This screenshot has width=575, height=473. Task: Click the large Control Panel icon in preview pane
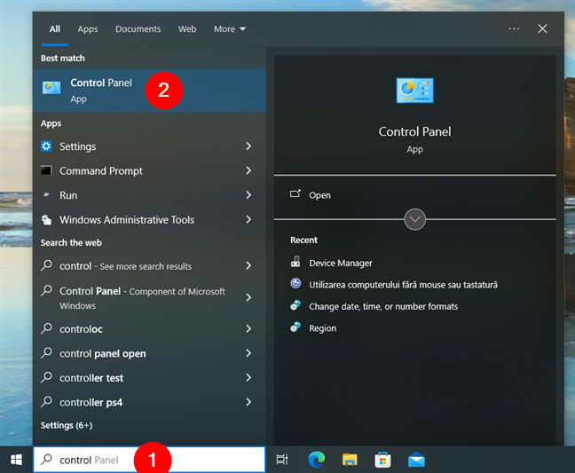pyautogui.click(x=414, y=91)
